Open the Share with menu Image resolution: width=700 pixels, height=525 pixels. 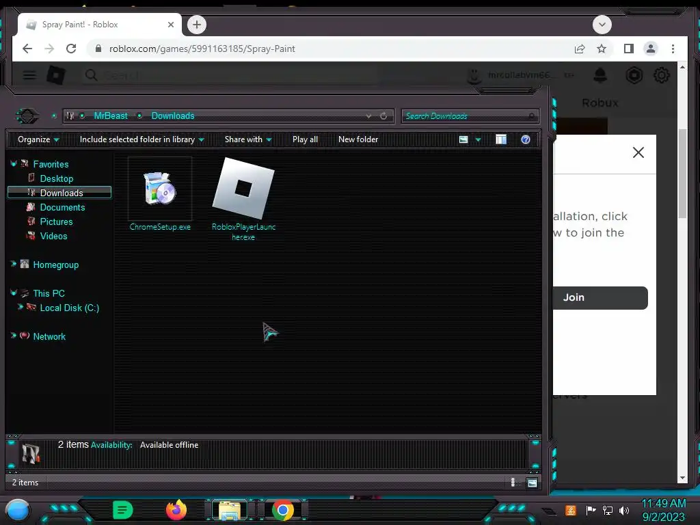click(x=248, y=139)
